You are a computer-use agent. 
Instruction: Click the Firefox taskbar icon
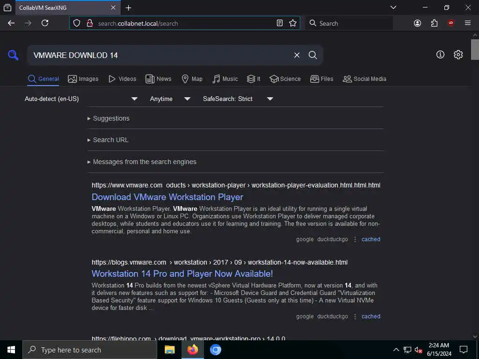(192, 350)
